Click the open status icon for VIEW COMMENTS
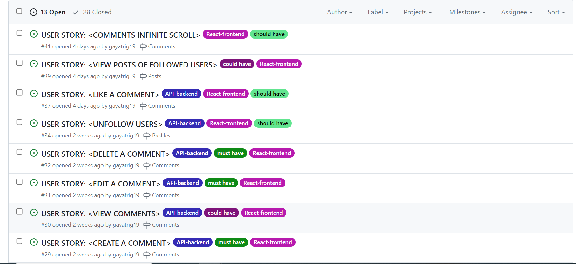Viewport: 576px width, 264px height. click(34, 213)
